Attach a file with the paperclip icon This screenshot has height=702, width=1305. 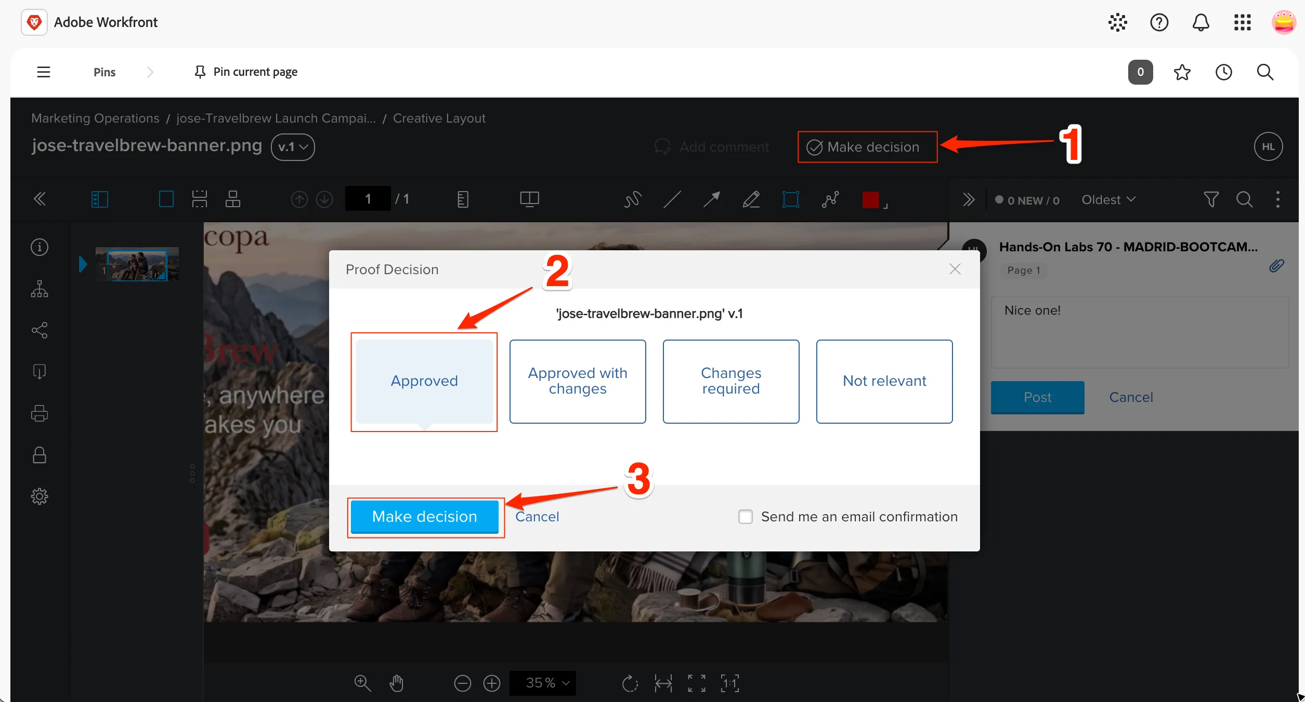[x=1276, y=266]
